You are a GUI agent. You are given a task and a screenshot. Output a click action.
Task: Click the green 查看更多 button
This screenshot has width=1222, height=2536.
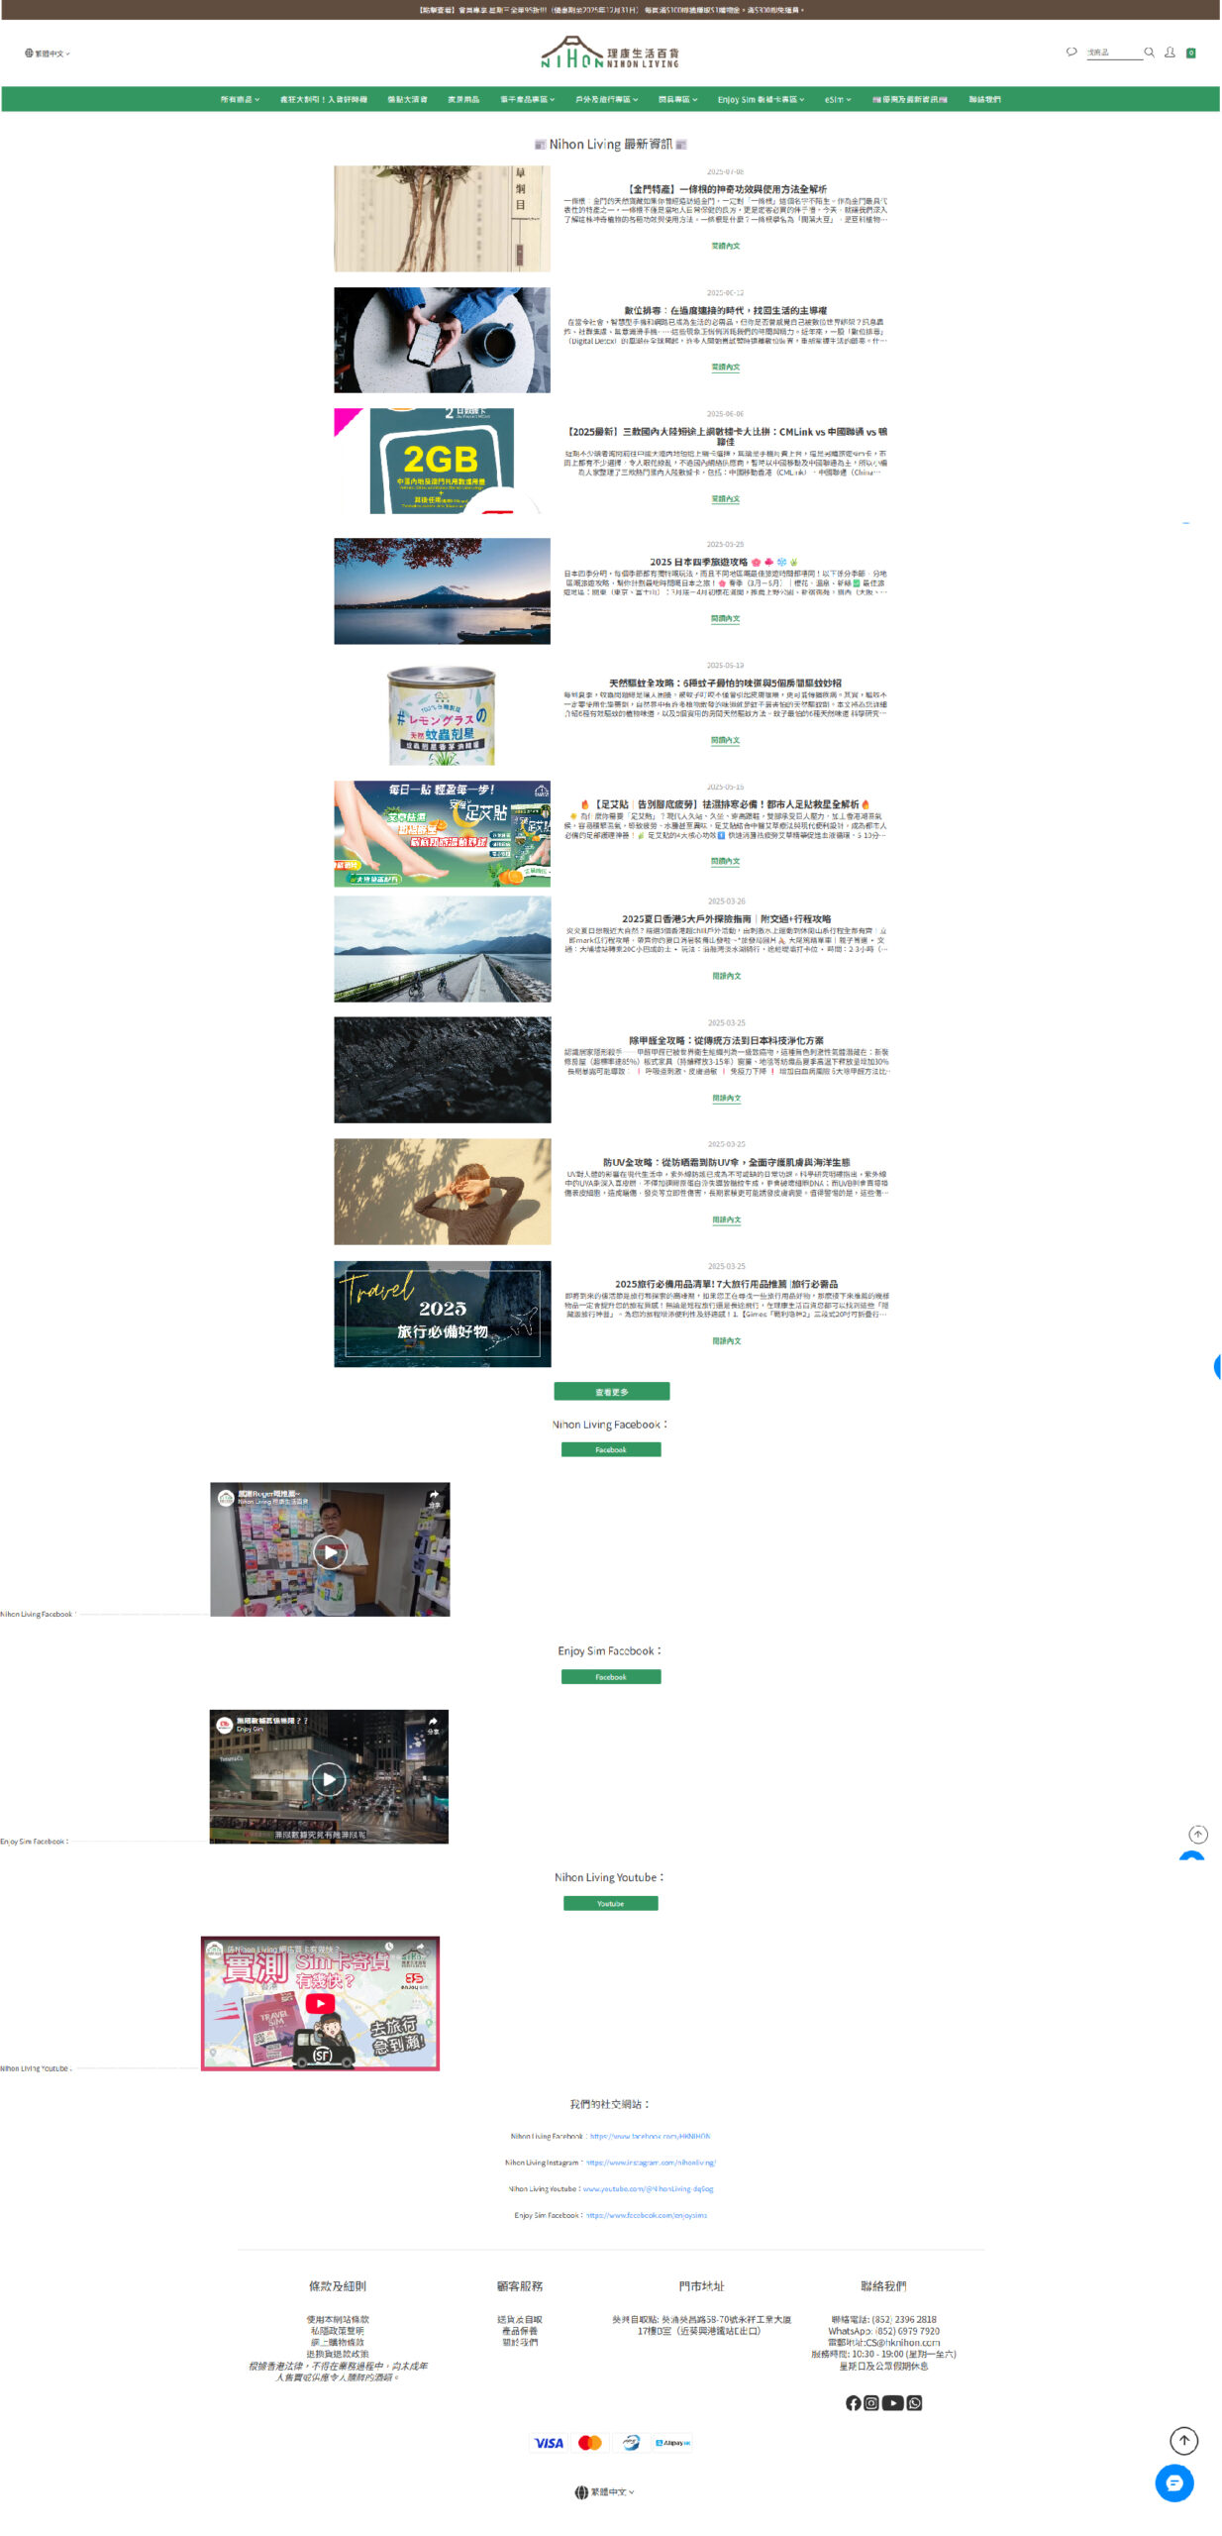pyautogui.click(x=611, y=1391)
